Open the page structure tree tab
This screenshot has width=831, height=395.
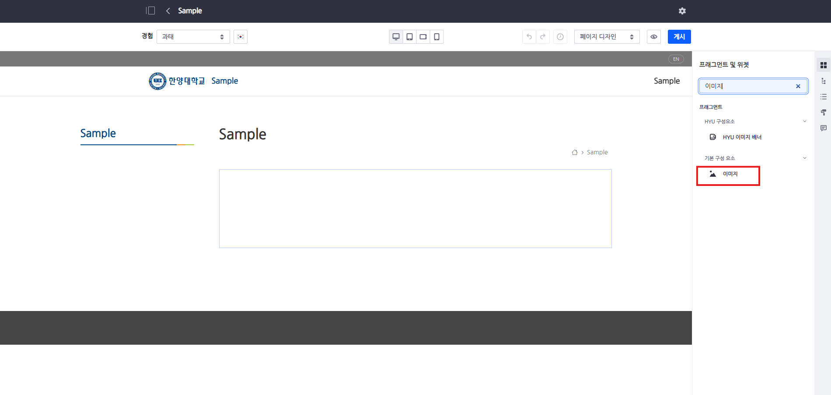click(824, 81)
